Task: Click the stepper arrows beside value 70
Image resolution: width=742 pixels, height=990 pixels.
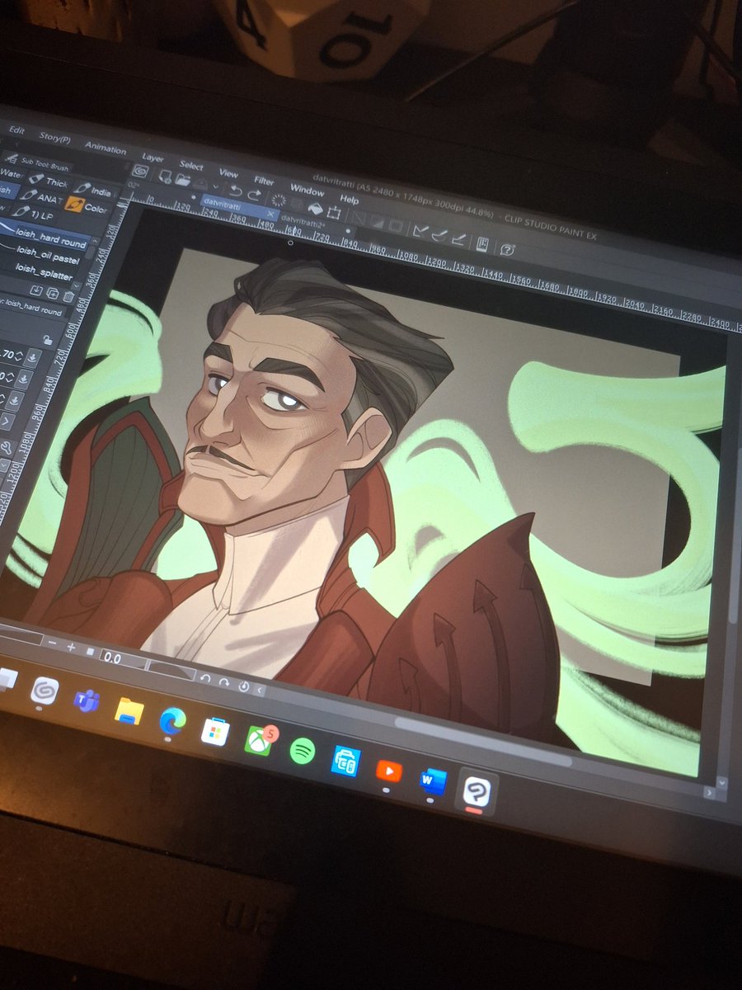Action: click(19, 356)
